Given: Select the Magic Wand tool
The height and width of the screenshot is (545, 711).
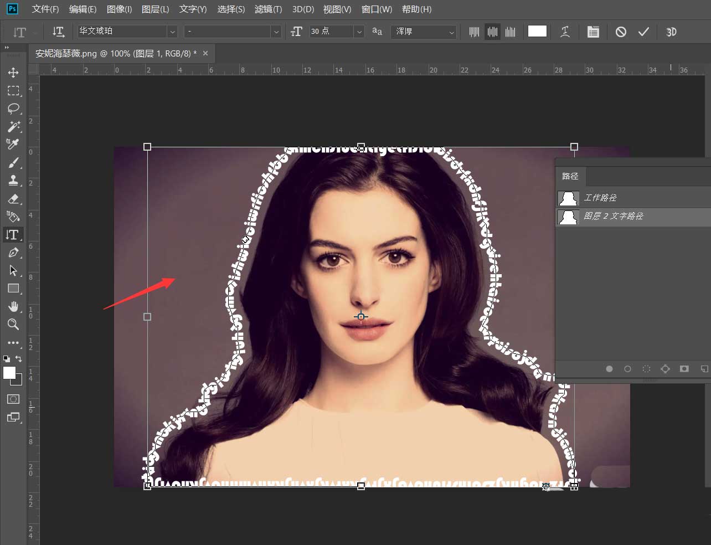Looking at the screenshot, I should (x=13, y=126).
